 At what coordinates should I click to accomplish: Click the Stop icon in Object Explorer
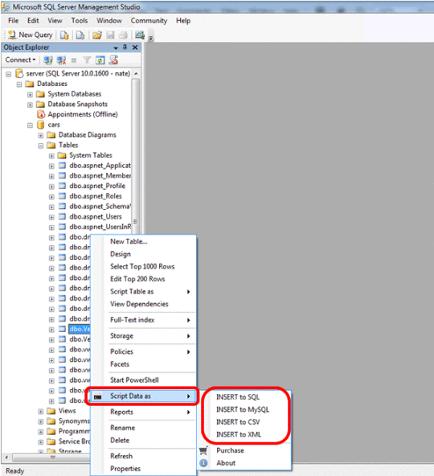click(x=74, y=60)
